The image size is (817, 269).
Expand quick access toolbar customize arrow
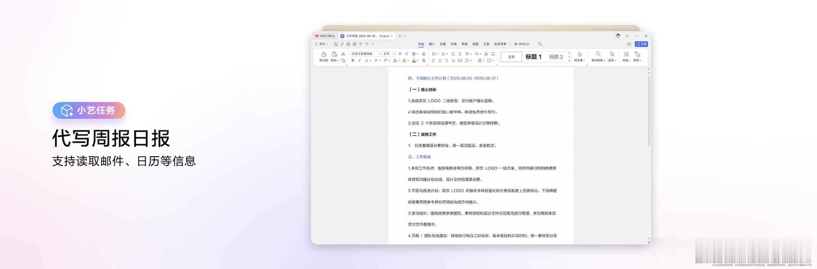point(373,44)
